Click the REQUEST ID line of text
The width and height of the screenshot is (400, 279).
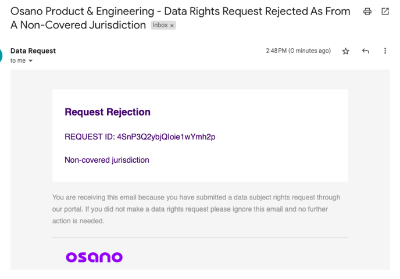coord(140,137)
